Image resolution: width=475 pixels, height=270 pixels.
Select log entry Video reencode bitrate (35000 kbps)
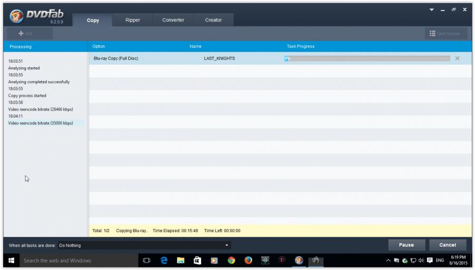coord(41,123)
